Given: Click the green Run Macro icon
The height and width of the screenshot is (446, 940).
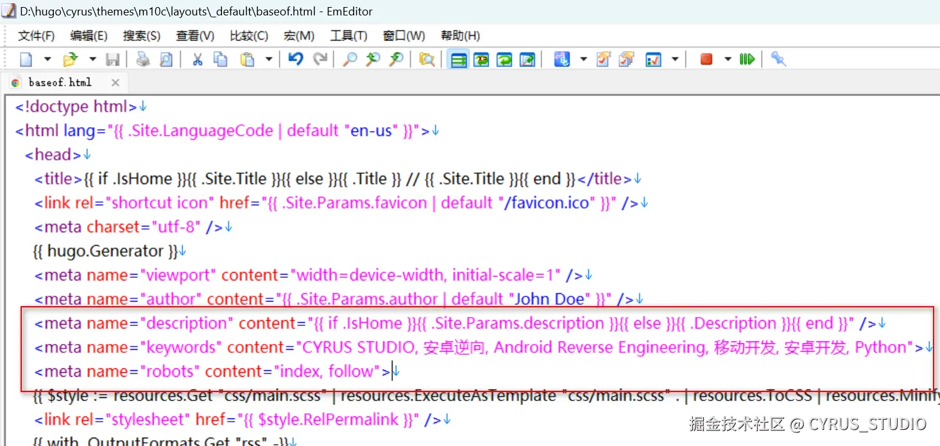Looking at the screenshot, I should point(747,60).
